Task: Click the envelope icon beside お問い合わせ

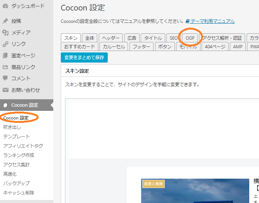Action: [5, 90]
